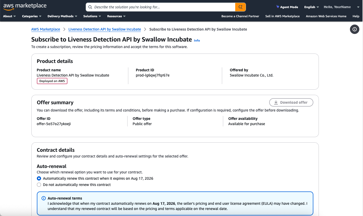Viewport: 363px width, 216px height.
Task: Click the Public offer value
Action: pyautogui.click(x=142, y=124)
